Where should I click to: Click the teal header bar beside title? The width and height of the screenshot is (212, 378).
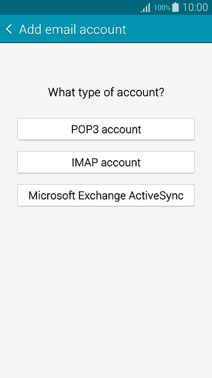(168, 29)
